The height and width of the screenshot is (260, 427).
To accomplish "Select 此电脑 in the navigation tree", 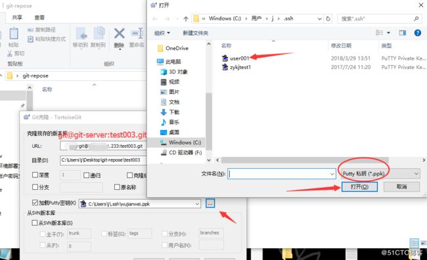I will 169,62.
